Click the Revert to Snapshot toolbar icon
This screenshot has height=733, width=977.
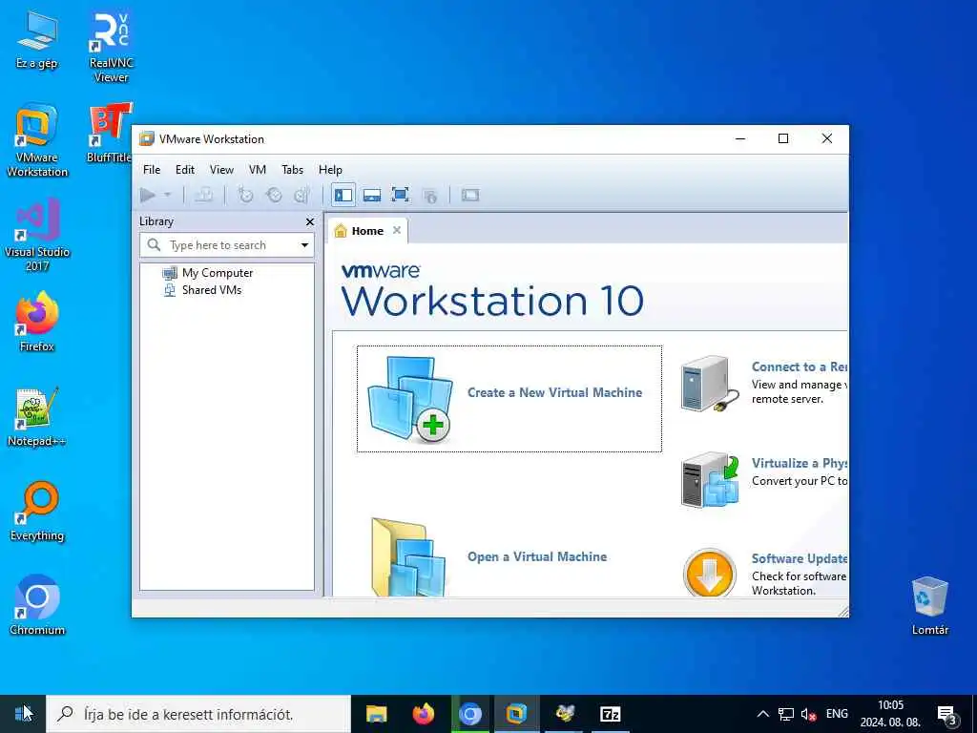coord(274,195)
